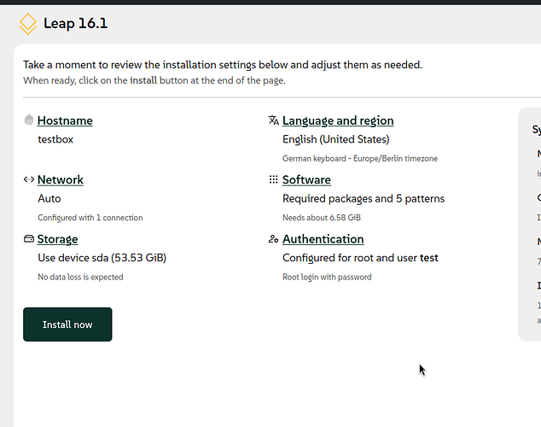This screenshot has height=427, width=541.
Task: Click the review installation settings heading
Action: [x=223, y=65]
